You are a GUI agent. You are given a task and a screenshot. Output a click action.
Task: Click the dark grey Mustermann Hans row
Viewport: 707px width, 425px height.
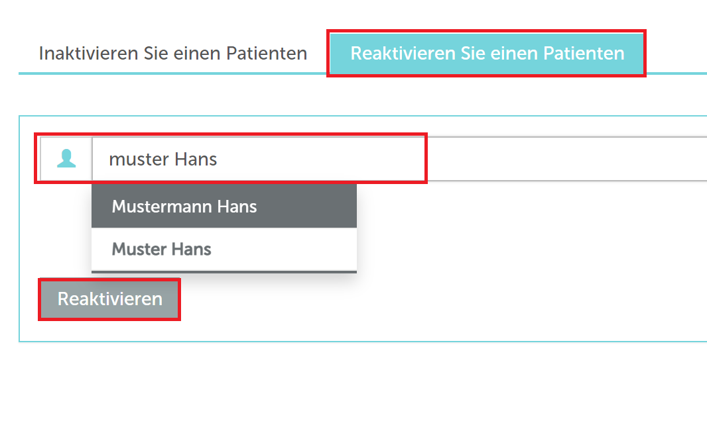point(224,206)
